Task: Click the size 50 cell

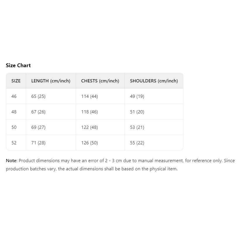Action: point(14,127)
